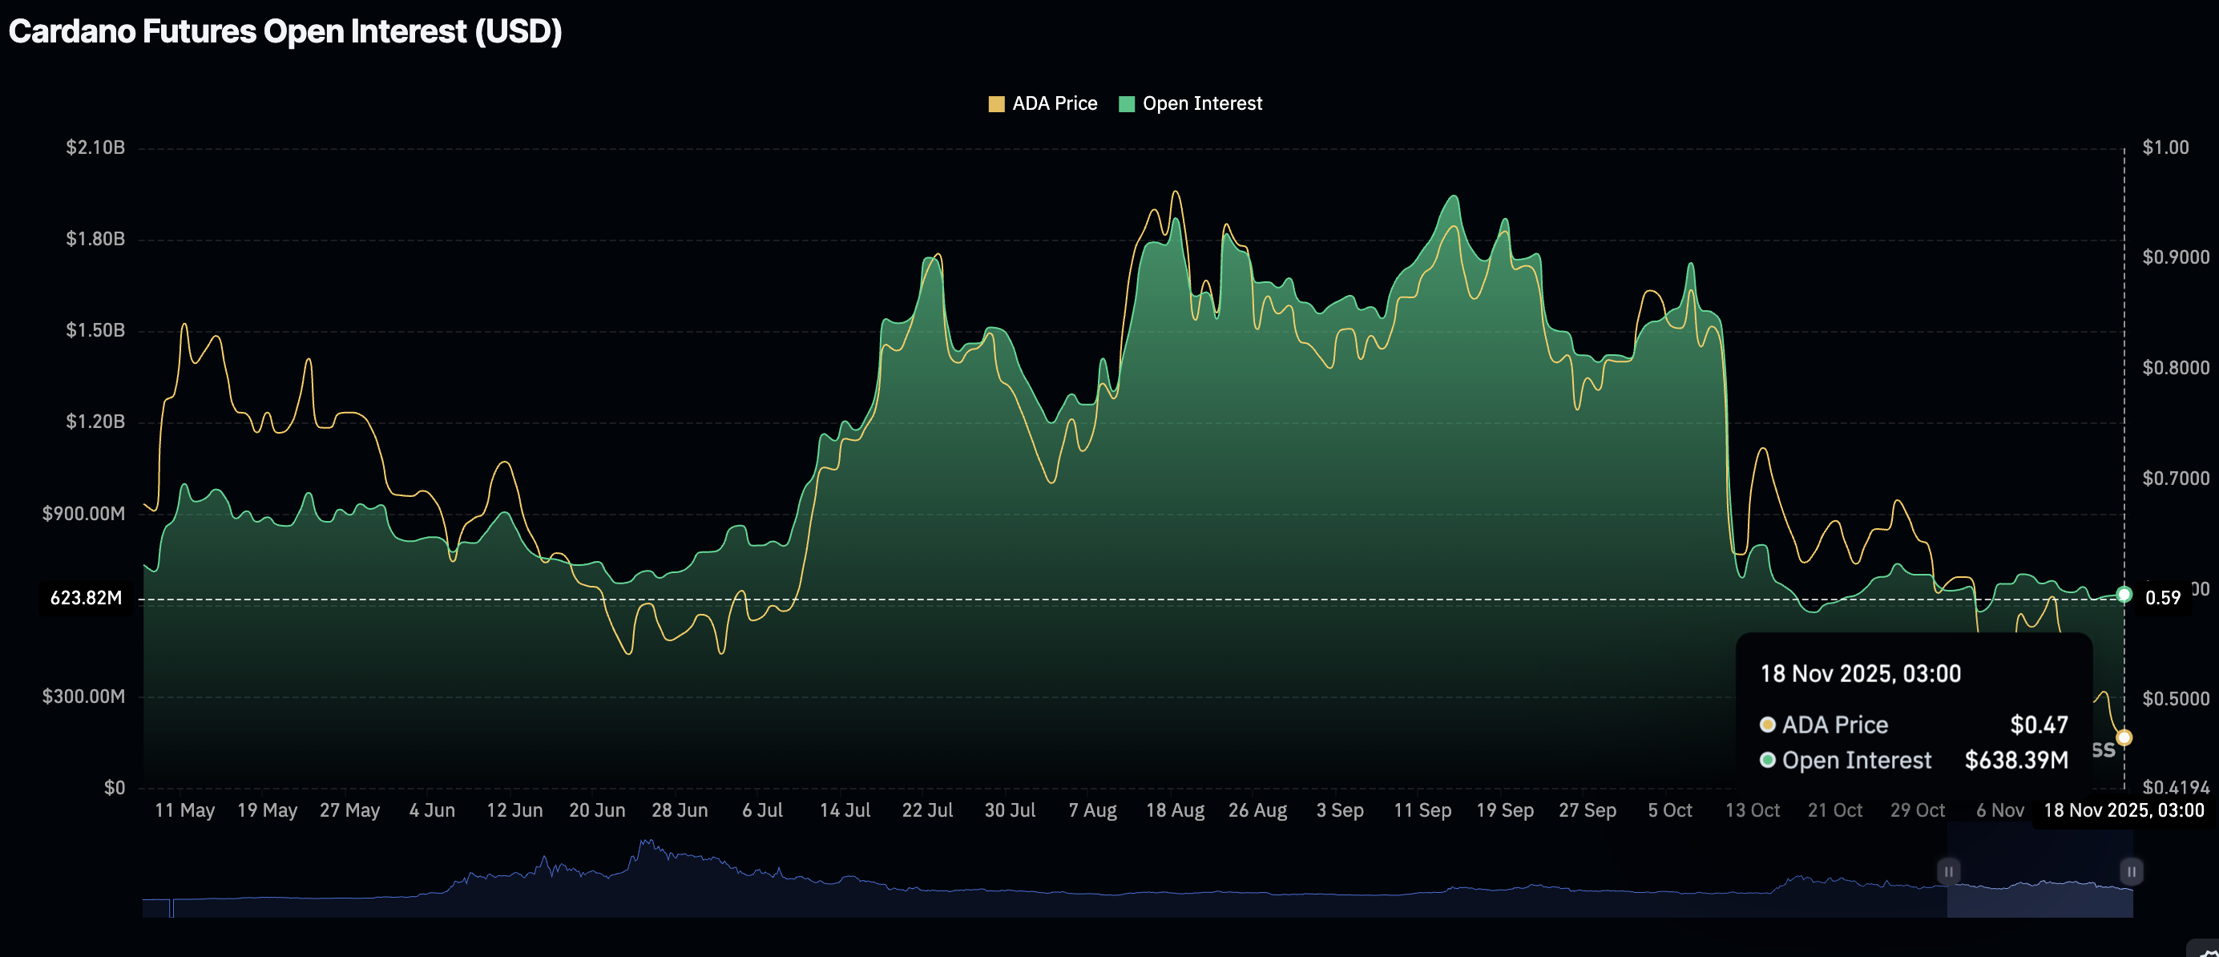Click the 623.82M y-axis crosshair label
Screen dimensions: 2219x957
86,598
